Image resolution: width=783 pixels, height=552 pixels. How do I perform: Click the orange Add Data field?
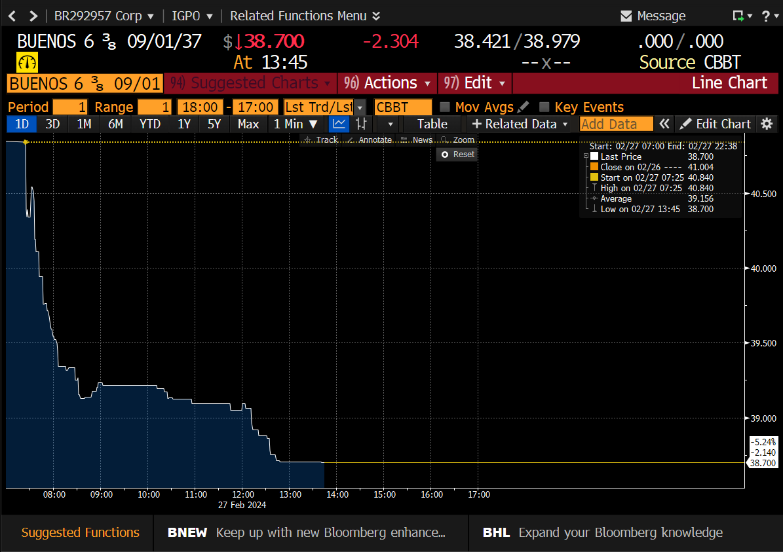[616, 124]
